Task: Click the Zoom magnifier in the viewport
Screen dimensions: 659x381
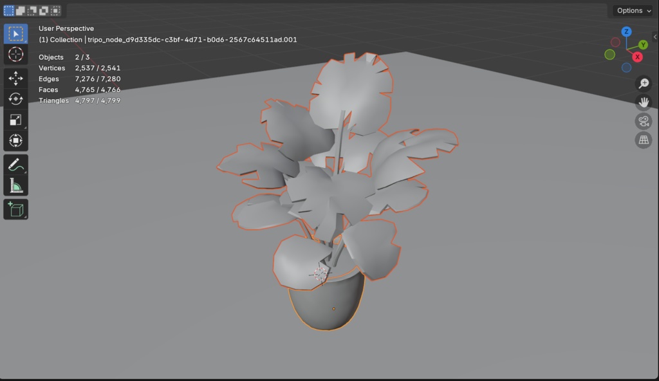Action: click(643, 83)
